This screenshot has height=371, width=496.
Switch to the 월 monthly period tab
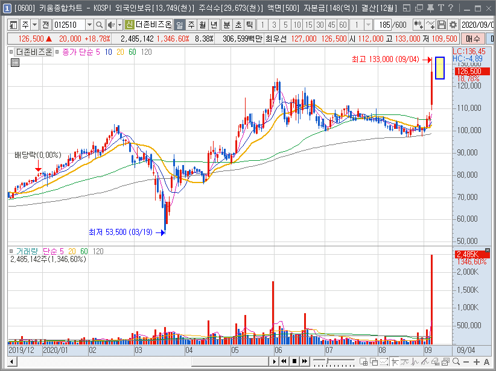[x=203, y=25]
